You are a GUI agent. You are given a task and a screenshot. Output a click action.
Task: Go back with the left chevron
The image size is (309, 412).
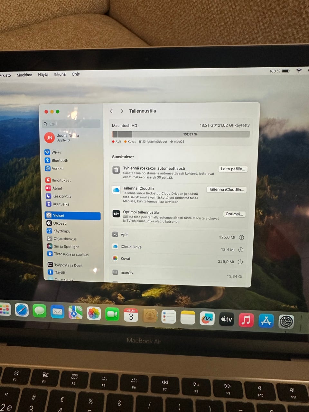[x=111, y=111]
